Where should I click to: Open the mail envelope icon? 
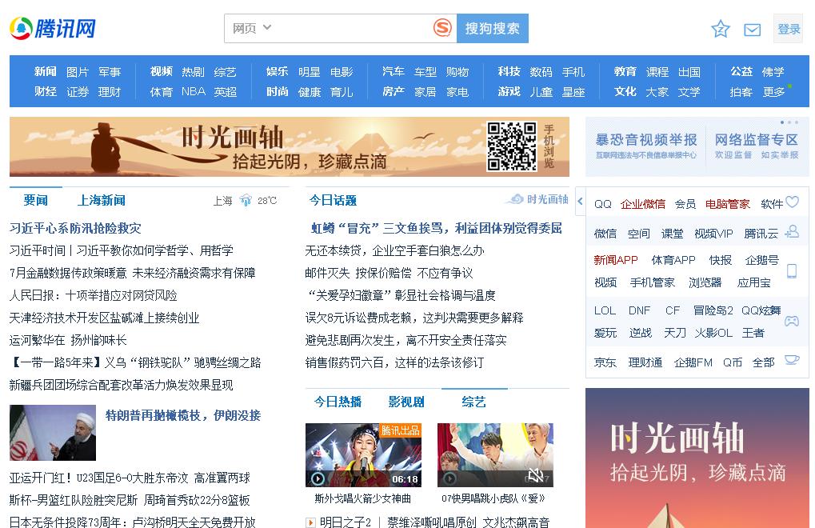(x=752, y=30)
